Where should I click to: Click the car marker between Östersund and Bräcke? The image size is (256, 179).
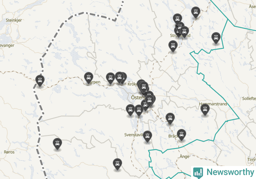[x=170, y=118]
